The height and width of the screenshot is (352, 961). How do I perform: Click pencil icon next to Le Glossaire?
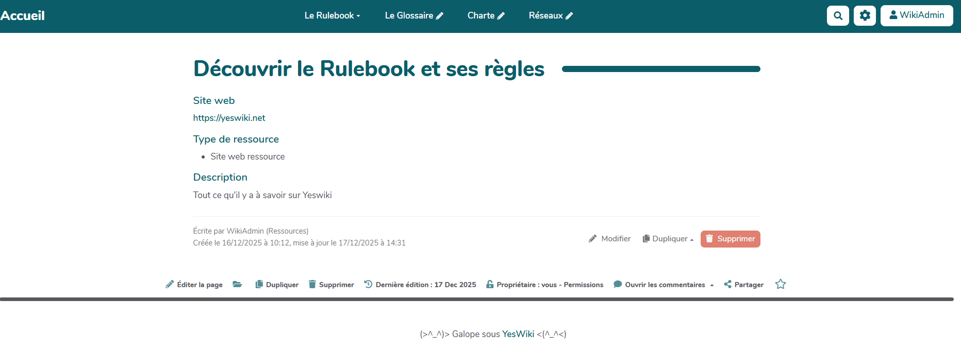(x=440, y=16)
